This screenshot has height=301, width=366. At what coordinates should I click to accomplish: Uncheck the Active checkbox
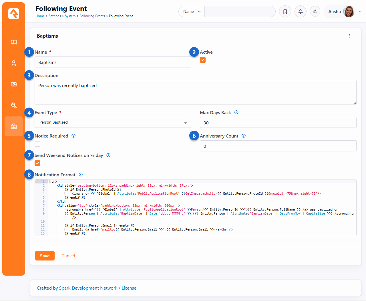[x=203, y=60]
